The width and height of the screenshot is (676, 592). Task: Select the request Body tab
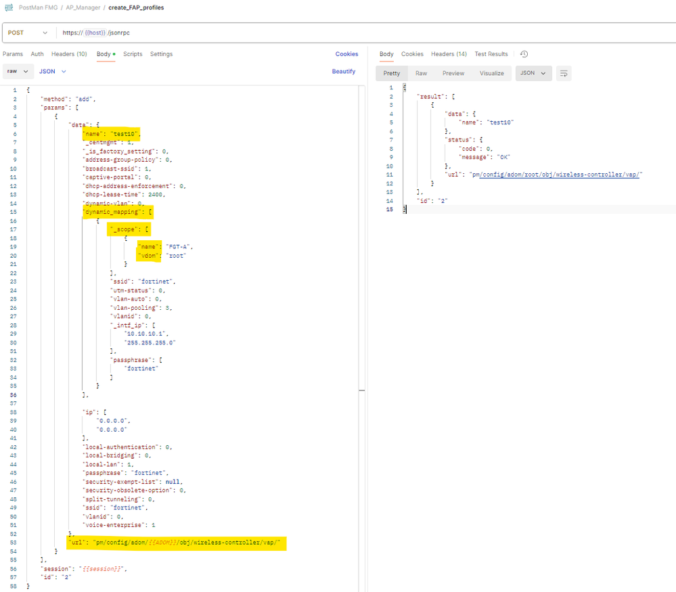[x=106, y=54]
